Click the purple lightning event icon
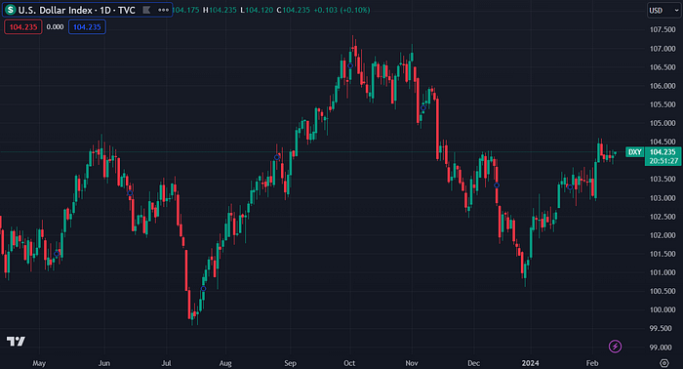Viewport: 683px width, 369px height. coord(615,347)
